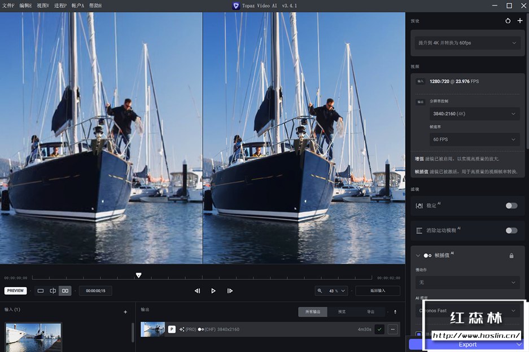This screenshot has width=529, height=352.
Task: Step forward one frame
Action: coord(230,291)
